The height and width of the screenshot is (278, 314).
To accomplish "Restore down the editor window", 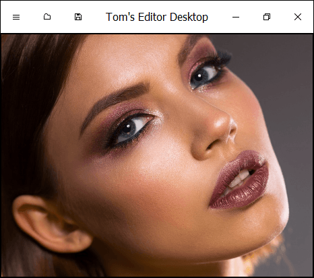I will click(x=267, y=17).
